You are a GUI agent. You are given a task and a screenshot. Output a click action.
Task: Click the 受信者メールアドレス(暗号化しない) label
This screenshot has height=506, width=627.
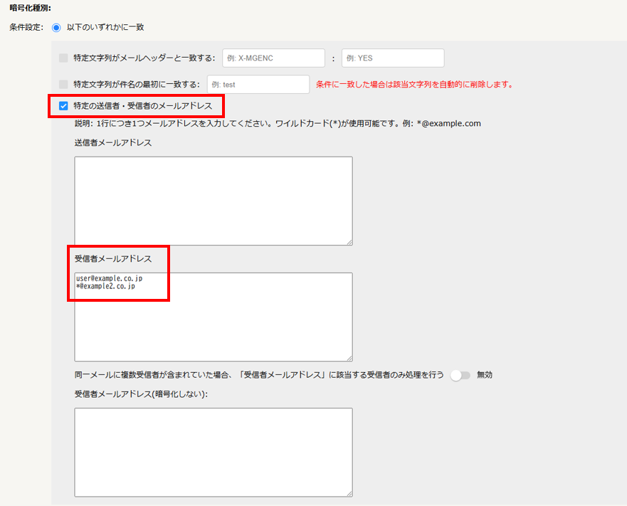pos(141,394)
